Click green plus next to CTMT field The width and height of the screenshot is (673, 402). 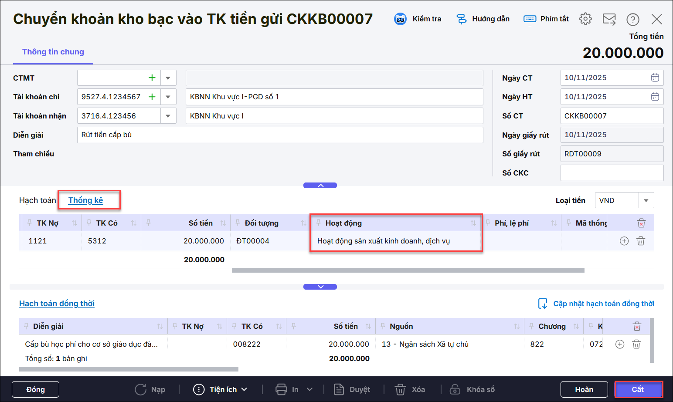[152, 78]
